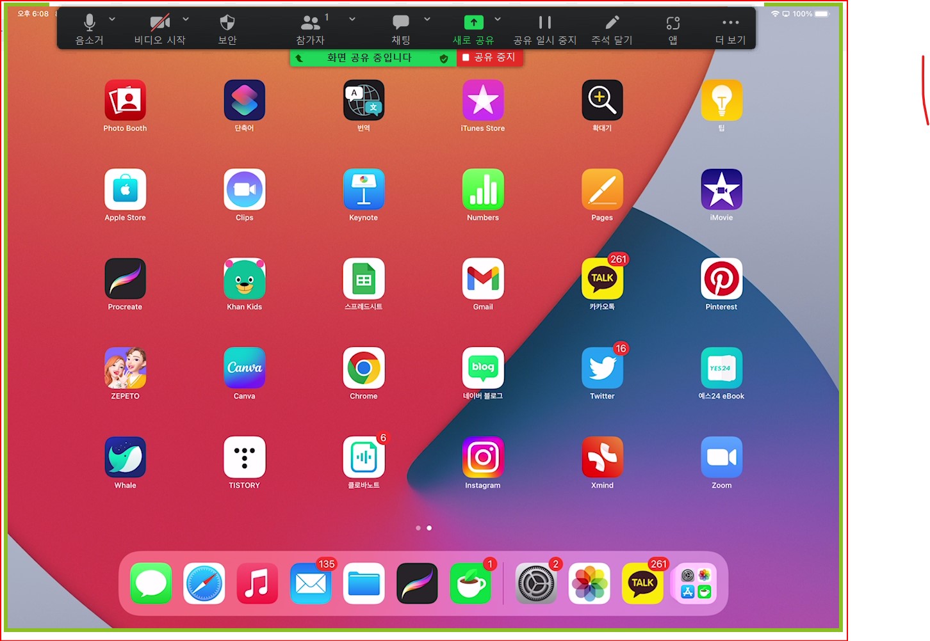
Task: Launch the TISTORY app
Action: 245,457
